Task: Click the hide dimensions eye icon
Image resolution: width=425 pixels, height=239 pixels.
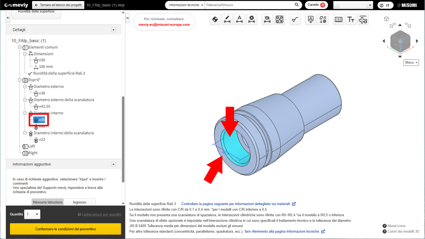Action: point(267,19)
